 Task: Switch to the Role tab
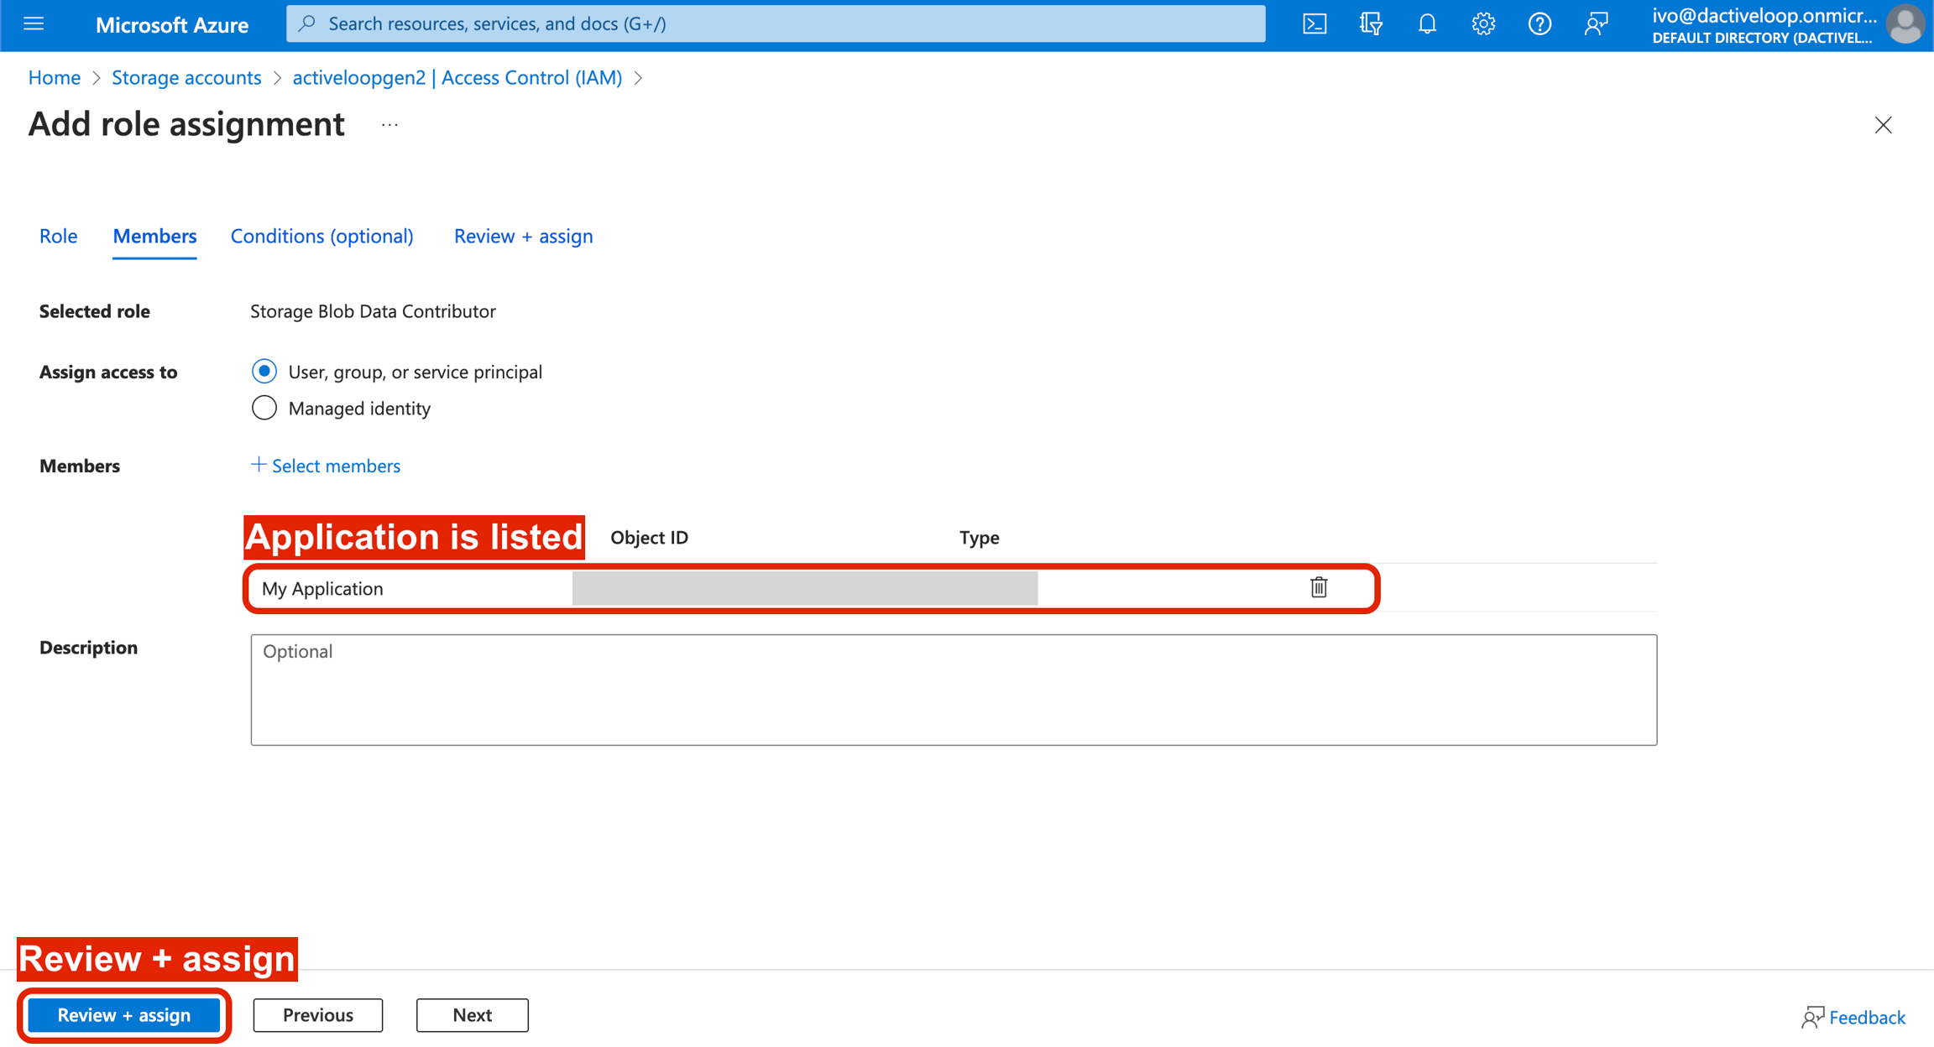click(58, 236)
